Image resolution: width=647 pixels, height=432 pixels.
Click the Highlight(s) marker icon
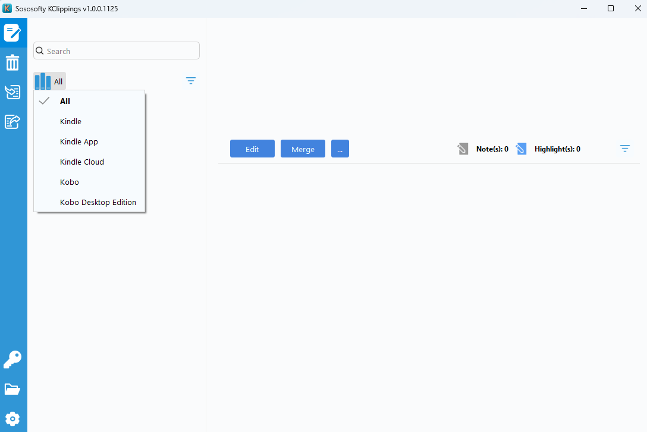coord(521,149)
